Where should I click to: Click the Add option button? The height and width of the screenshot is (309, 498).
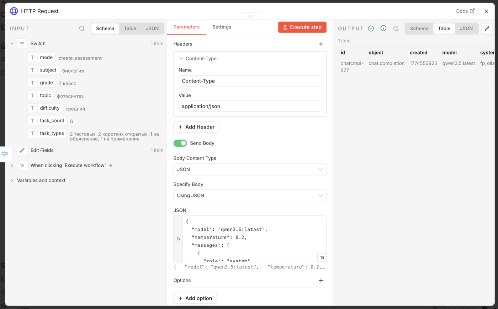[x=195, y=298]
